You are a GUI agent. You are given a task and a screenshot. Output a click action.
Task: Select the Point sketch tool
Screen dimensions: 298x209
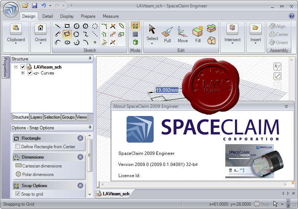95,42
